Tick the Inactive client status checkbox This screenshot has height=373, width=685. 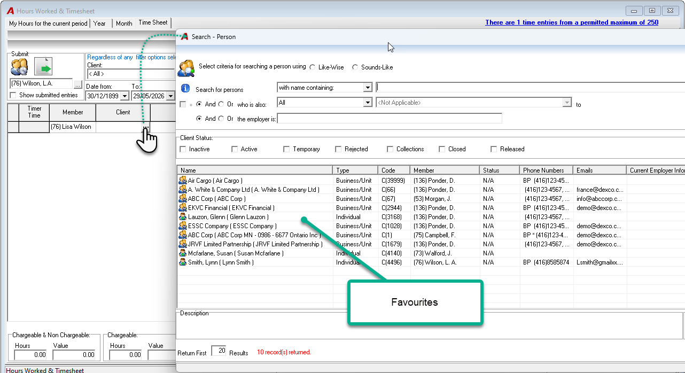coord(183,149)
